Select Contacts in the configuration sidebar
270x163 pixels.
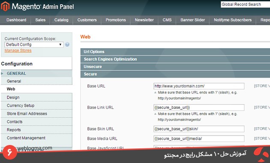click(36, 122)
